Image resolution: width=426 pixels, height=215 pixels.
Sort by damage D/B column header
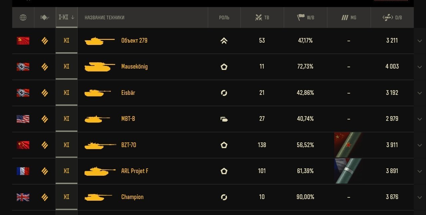pos(392,17)
